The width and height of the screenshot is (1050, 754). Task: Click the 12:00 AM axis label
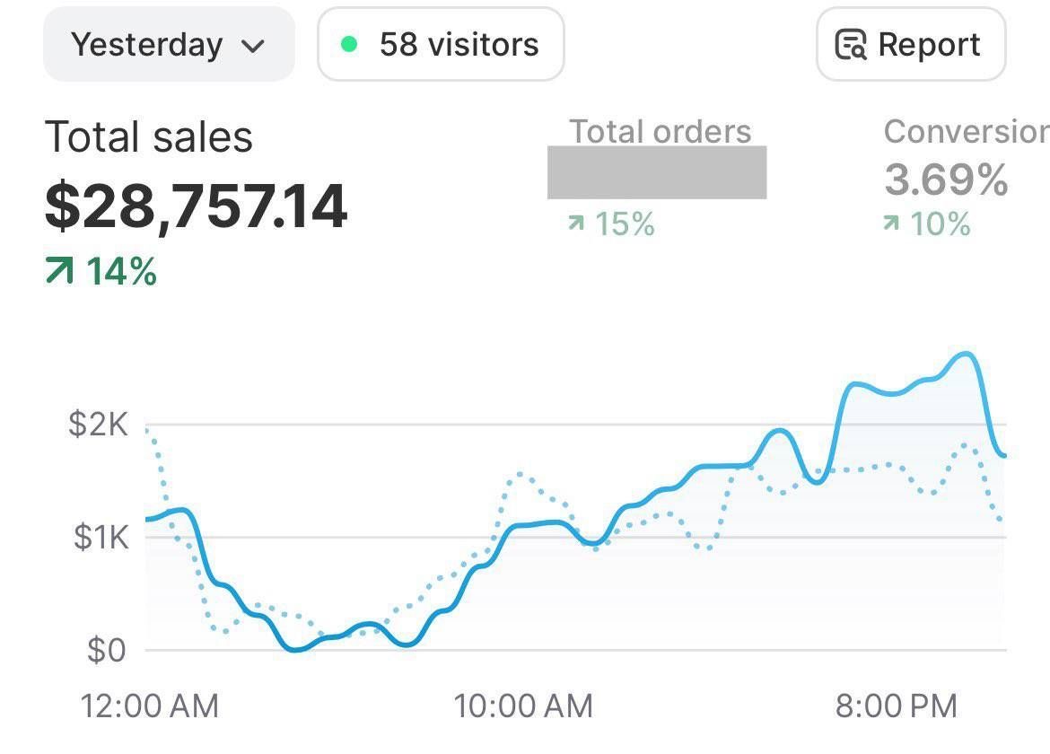150,706
